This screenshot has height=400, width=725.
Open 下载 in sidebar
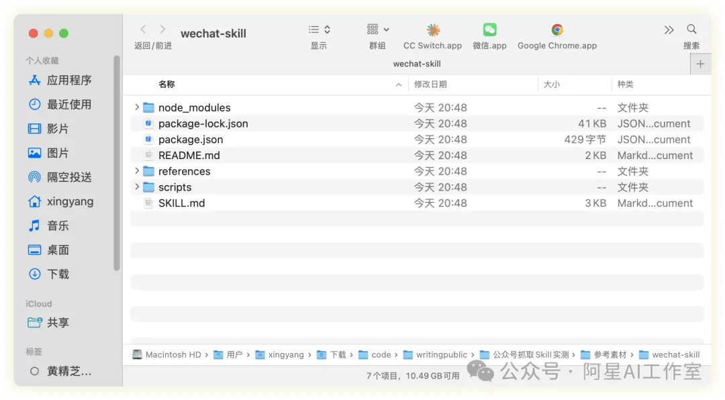[48, 274]
